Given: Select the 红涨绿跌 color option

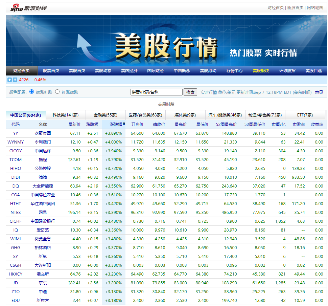Looking at the screenshot, I should point(57,92).
